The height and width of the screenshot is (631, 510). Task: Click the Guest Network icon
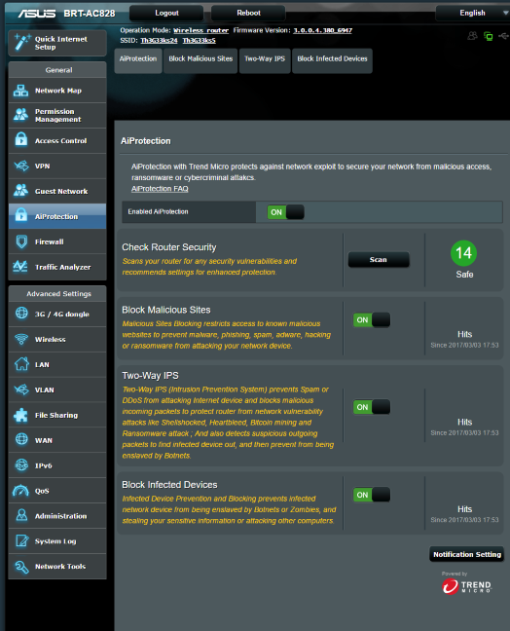click(x=20, y=191)
